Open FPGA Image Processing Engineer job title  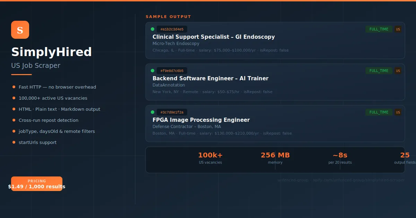coord(201,120)
